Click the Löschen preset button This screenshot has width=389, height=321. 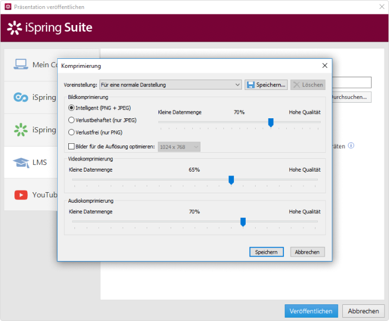(308, 85)
